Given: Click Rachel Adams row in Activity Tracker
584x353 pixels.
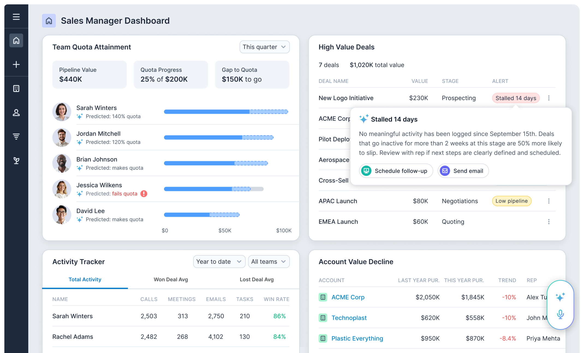Looking at the screenshot, I should (x=171, y=337).
